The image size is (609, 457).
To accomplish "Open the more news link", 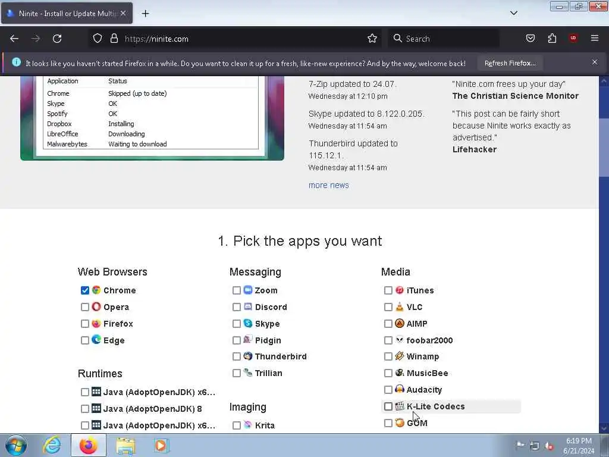I will pyautogui.click(x=328, y=186).
